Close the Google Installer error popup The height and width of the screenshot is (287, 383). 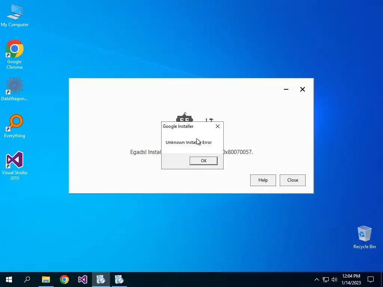click(217, 126)
